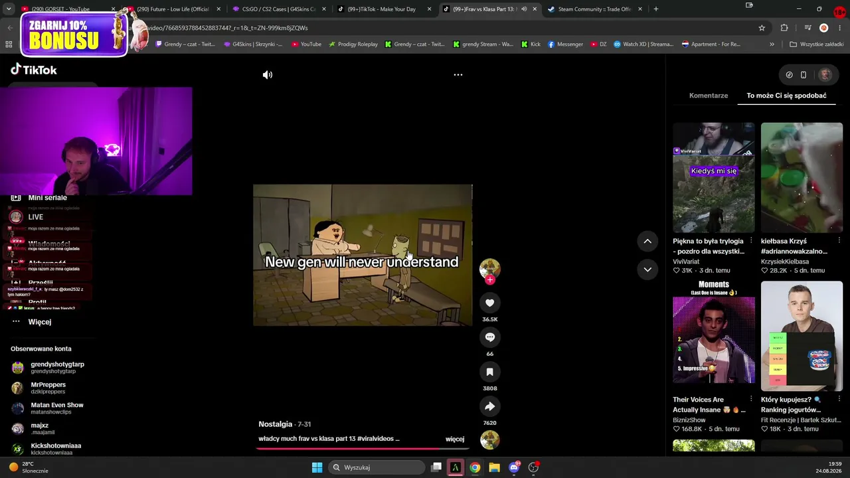Share the video with the arrow icon

490,406
